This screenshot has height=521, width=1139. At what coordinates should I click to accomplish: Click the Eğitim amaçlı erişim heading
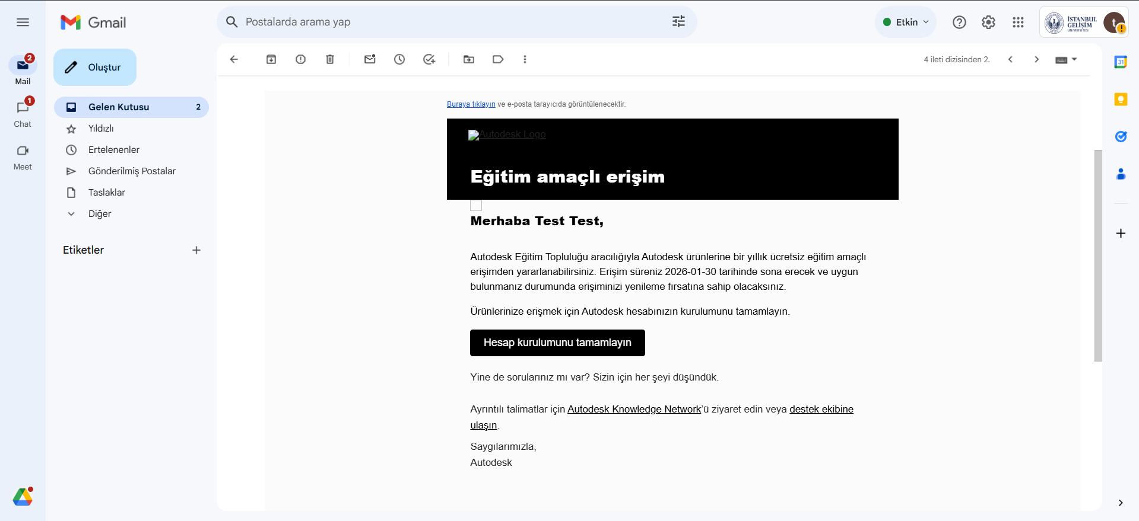click(x=567, y=177)
